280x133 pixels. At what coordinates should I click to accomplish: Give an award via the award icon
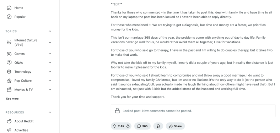pyautogui.click(x=158, y=126)
